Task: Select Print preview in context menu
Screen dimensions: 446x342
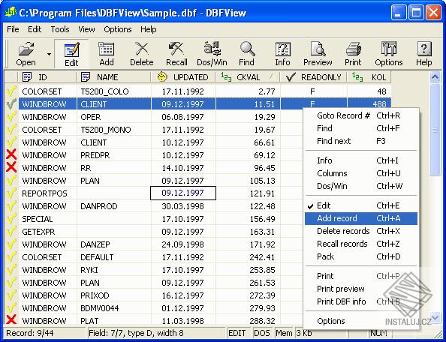Action: click(x=361, y=289)
